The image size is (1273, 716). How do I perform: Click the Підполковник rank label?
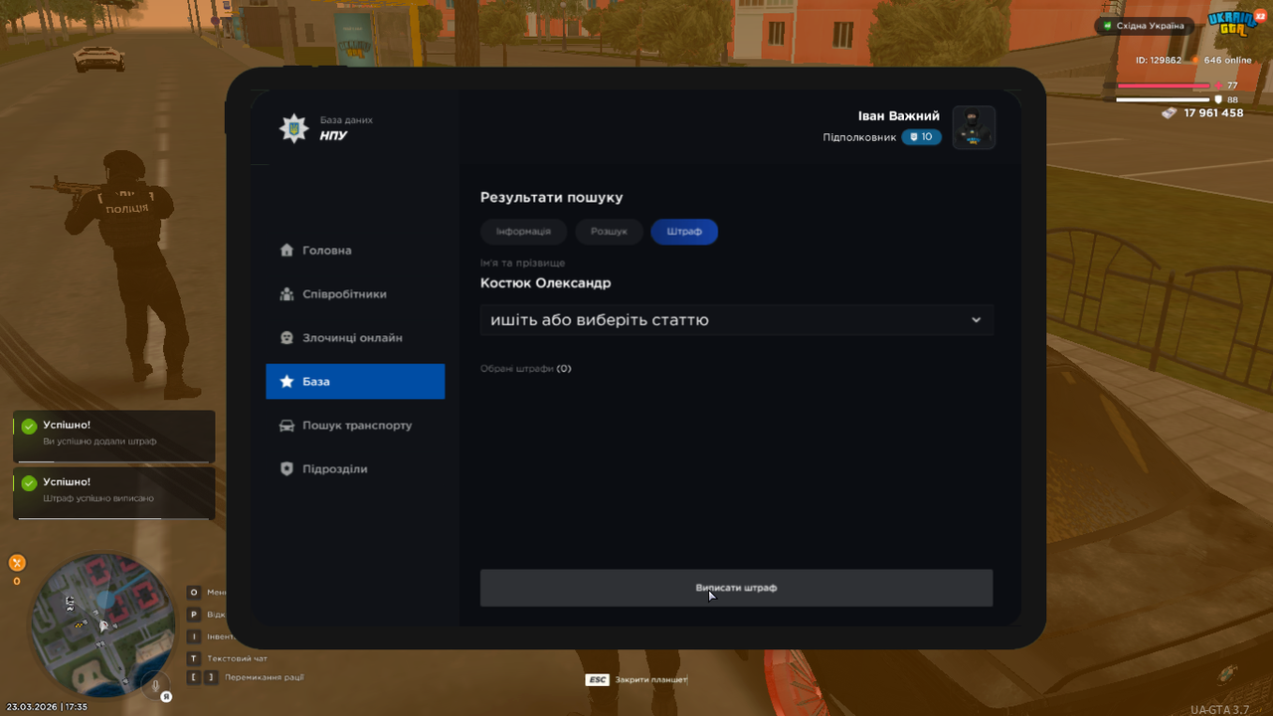(859, 137)
